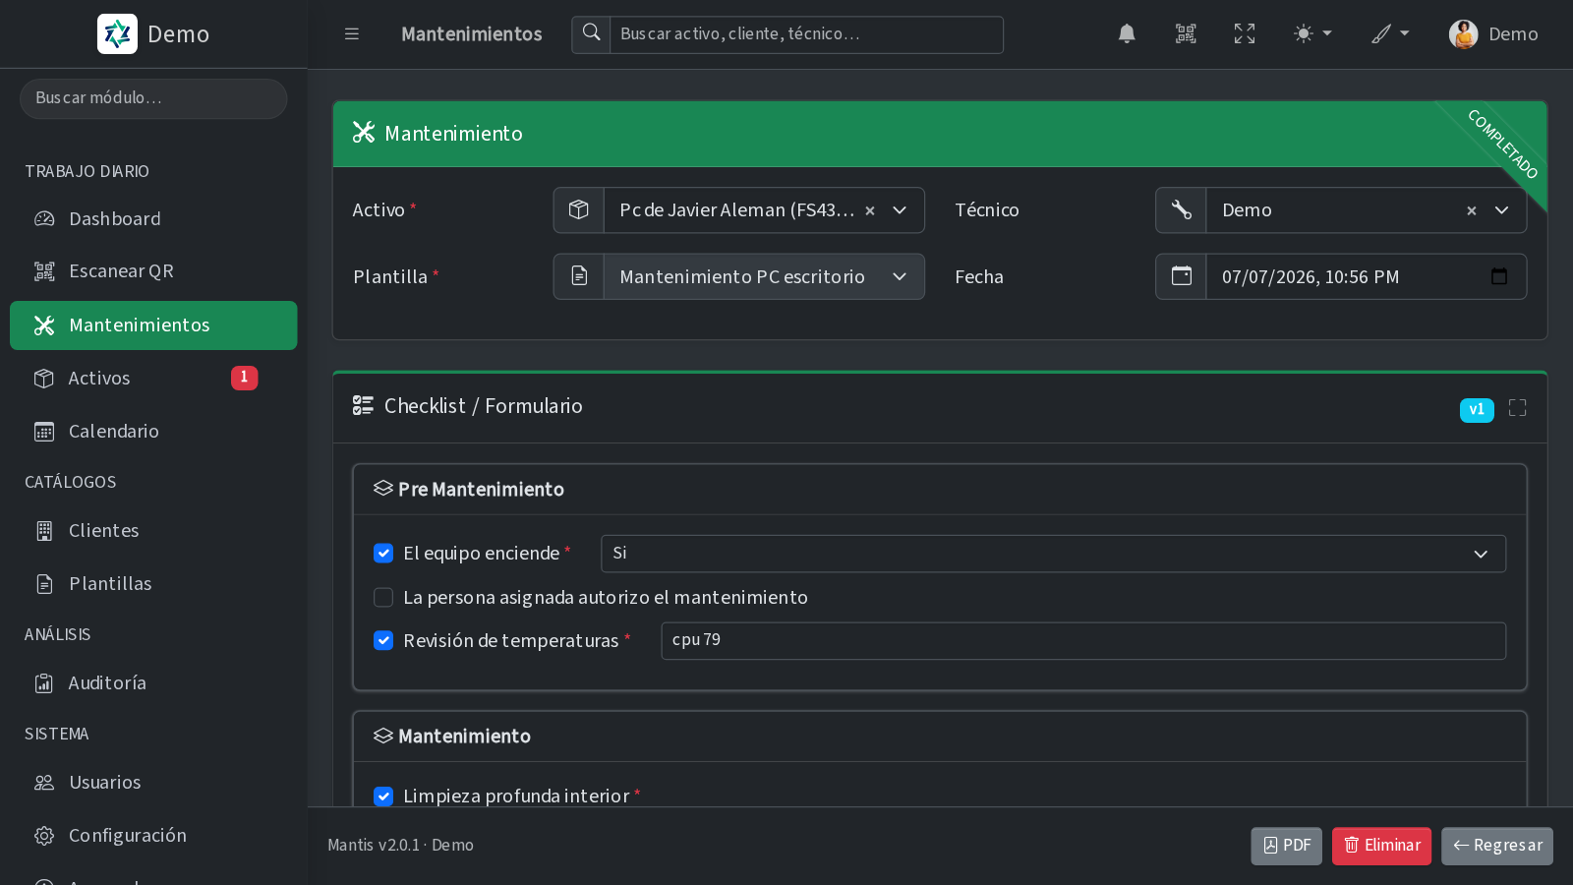Clear the selected Técnico value
This screenshot has width=1573, height=885.
(1471, 210)
